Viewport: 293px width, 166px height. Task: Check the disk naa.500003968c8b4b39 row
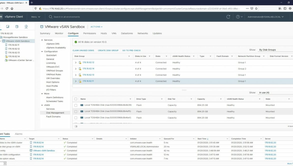(76, 105)
